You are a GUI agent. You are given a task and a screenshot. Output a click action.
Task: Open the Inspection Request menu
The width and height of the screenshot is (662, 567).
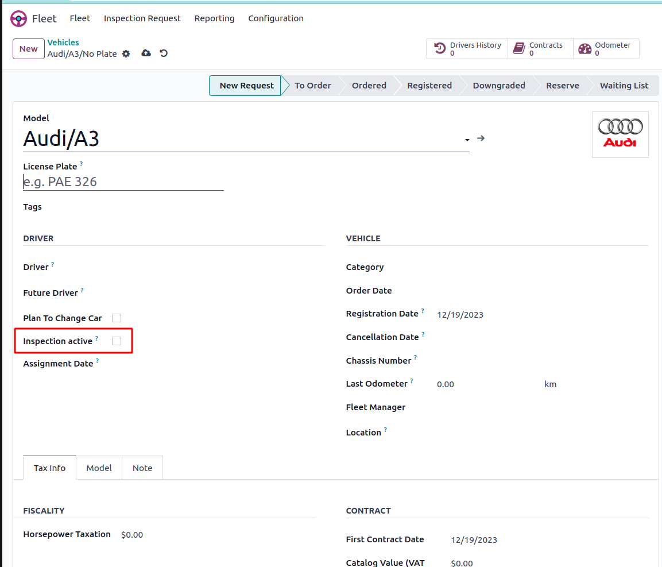click(142, 18)
